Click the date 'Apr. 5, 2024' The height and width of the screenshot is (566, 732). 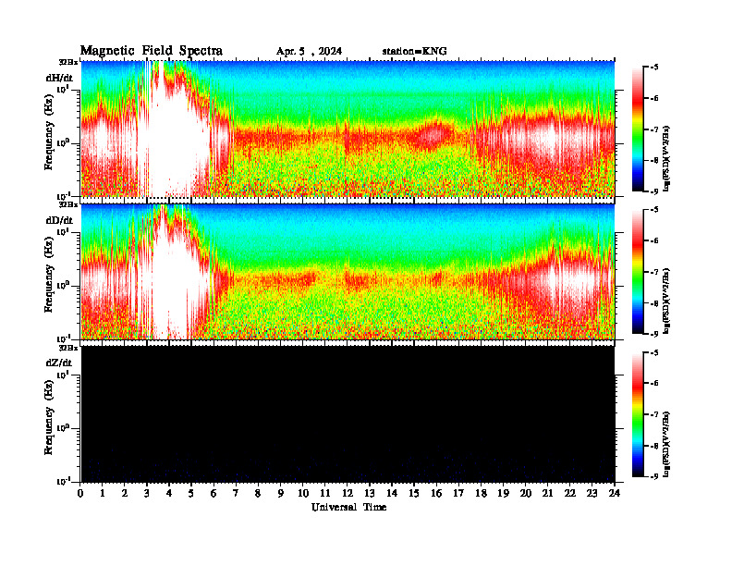coord(309,52)
